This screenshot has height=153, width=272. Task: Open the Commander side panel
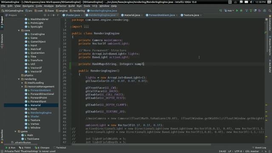(270, 23)
